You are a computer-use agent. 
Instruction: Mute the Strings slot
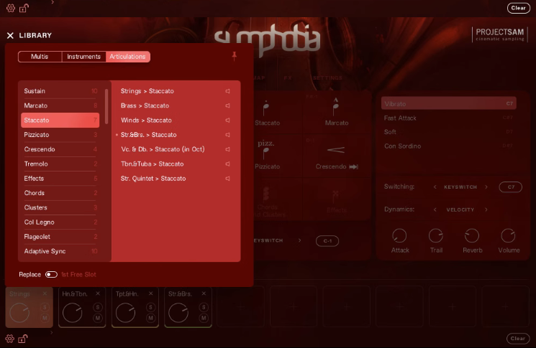point(45,318)
